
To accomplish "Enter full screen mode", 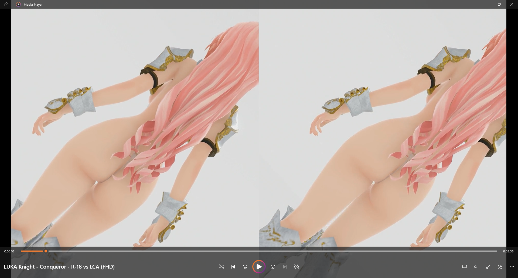I will point(488,267).
